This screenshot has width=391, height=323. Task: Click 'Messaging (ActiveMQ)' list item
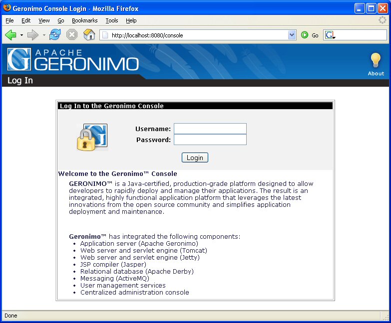click(115, 278)
